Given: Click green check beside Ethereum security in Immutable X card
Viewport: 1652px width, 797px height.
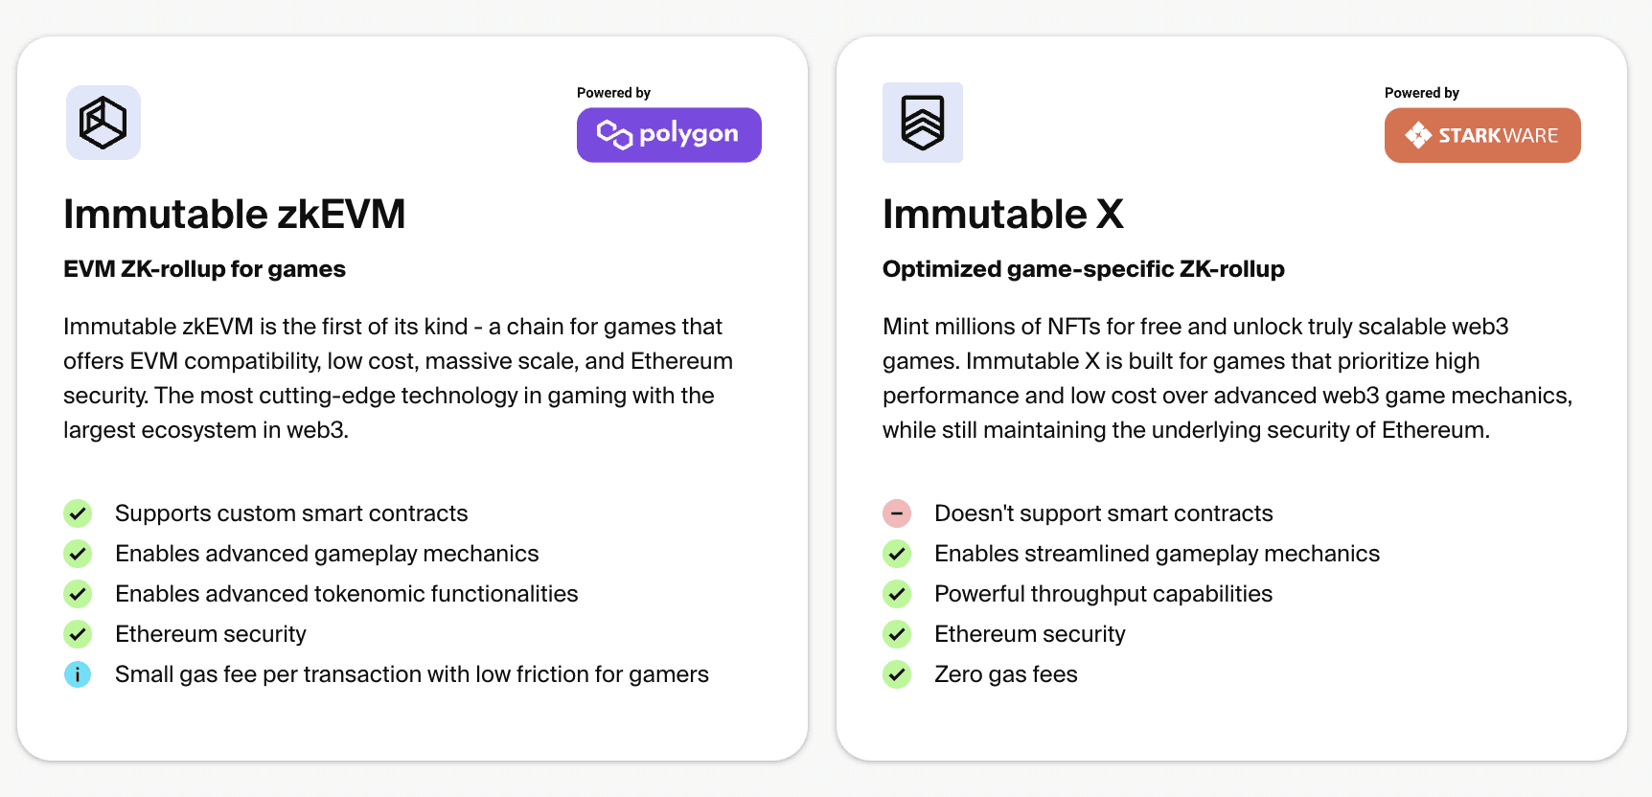Looking at the screenshot, I should 897,634.
